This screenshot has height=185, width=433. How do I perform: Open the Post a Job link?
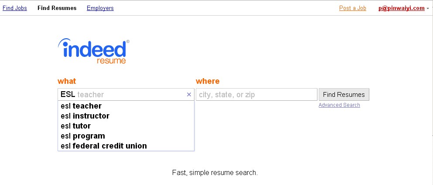(352, 8)
